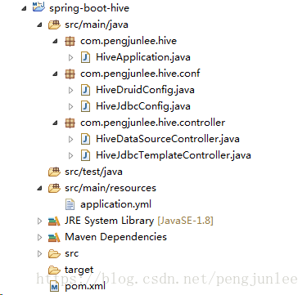The image size is (307, 295).
Task: Click the JRE System Library icon
Action: tap(54, 221)
